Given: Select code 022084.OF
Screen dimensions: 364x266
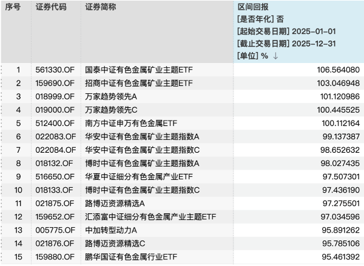Looking at the screenshot, I should pyautogui.click(x=56, y=150).
